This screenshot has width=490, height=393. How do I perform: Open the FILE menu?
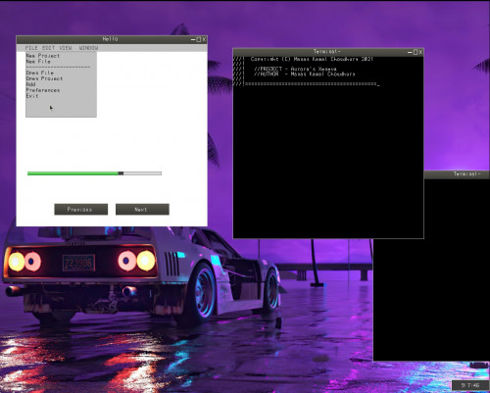click(x=31, y=48)
